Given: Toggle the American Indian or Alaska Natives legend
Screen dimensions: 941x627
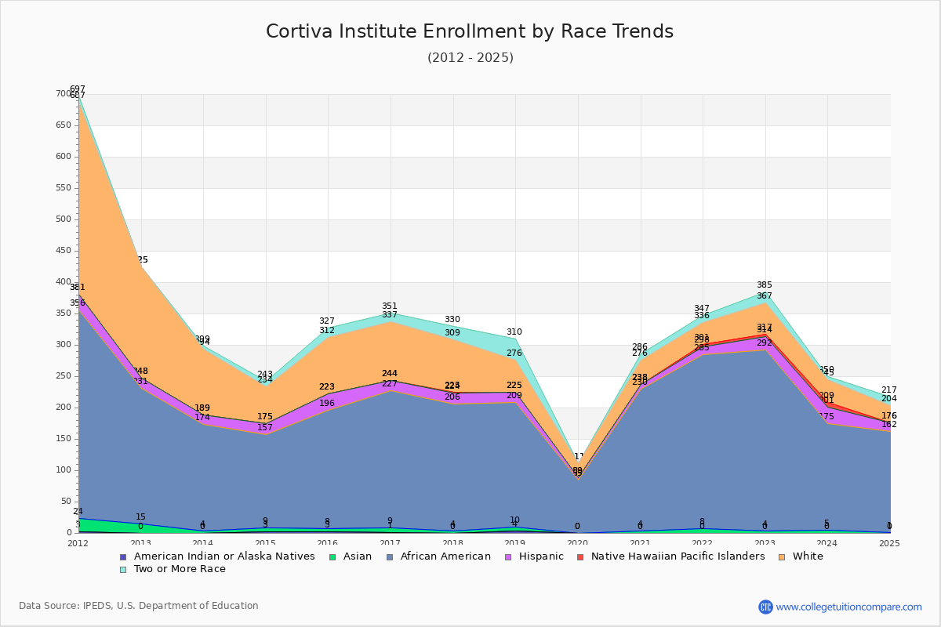Looking at the screenshot, I should pyautogui.click(x=217, y=556).
